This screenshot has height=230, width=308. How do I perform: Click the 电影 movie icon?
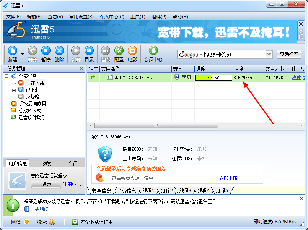[132, 51]
